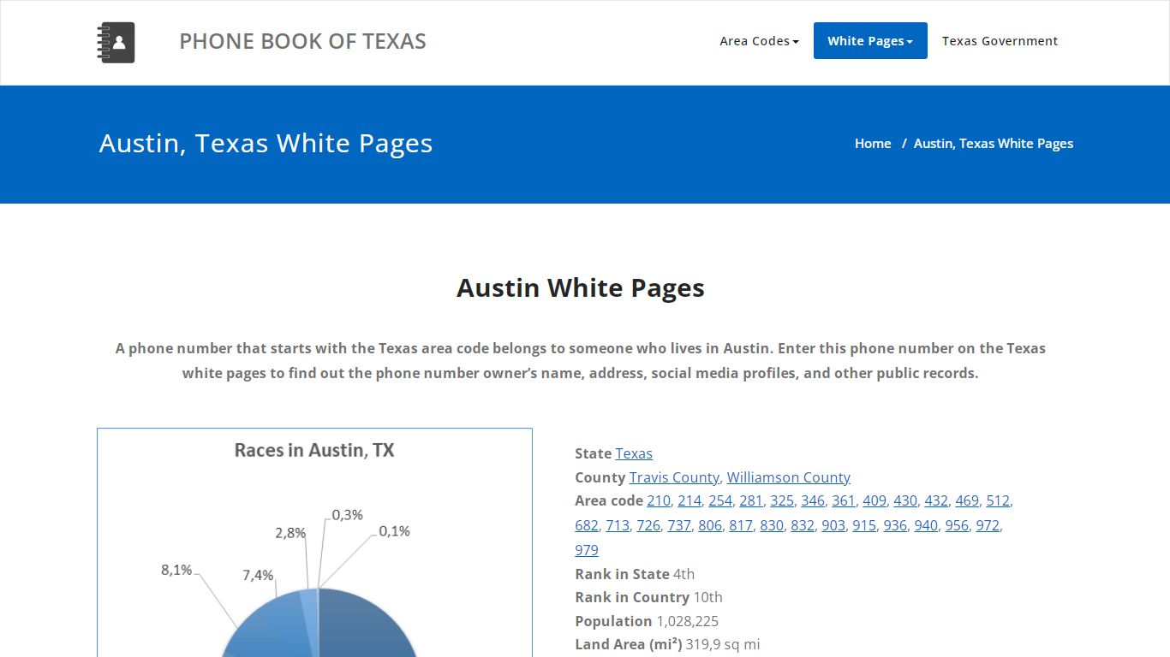Select area code 940
The image size is (1170, 657).
[x=926, y=525]
